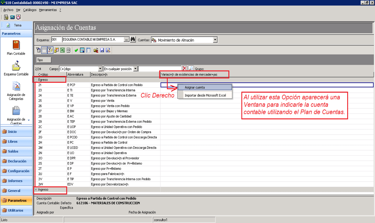Open the Cuentas Movimiento de Almacén dropdown
375x223 pixels.
click(x=215, y=40)
